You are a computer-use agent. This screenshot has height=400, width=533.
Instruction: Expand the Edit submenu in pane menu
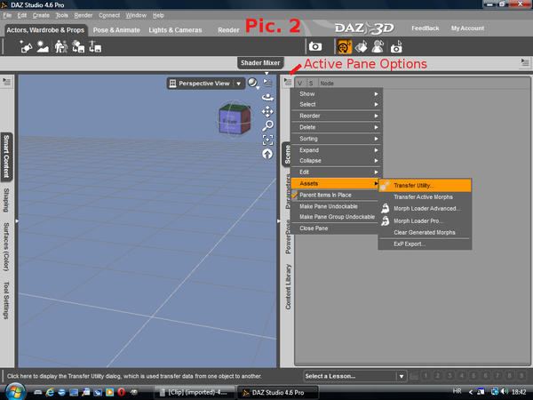point(337,172)
